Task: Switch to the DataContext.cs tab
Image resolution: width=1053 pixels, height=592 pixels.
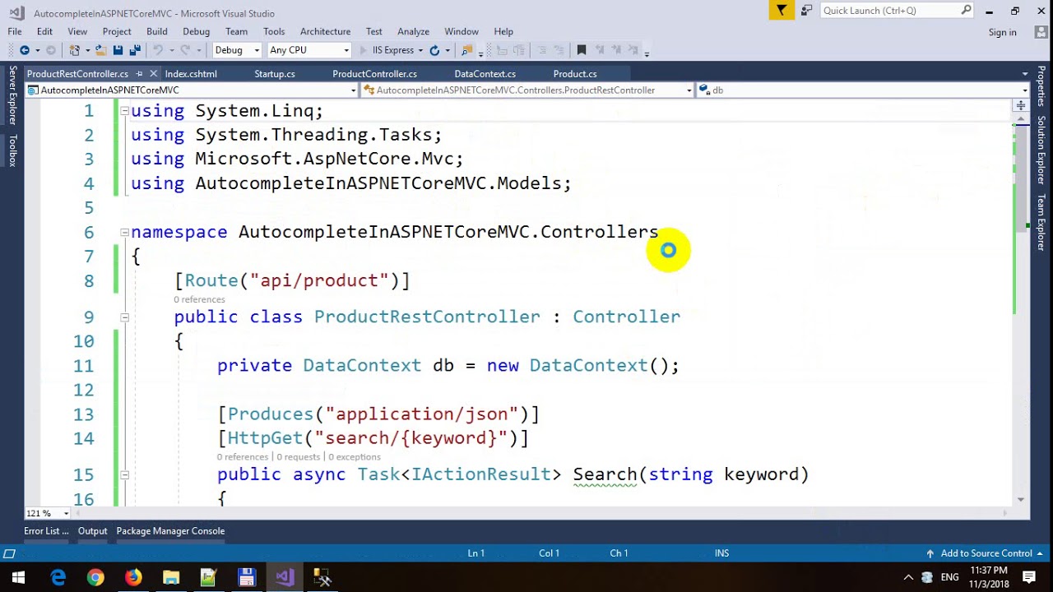Action: pyautogui.click(x=485, y=74)
